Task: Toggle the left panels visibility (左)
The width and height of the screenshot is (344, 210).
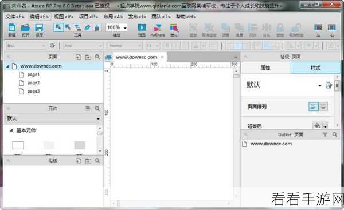Action: click(318, 27)
